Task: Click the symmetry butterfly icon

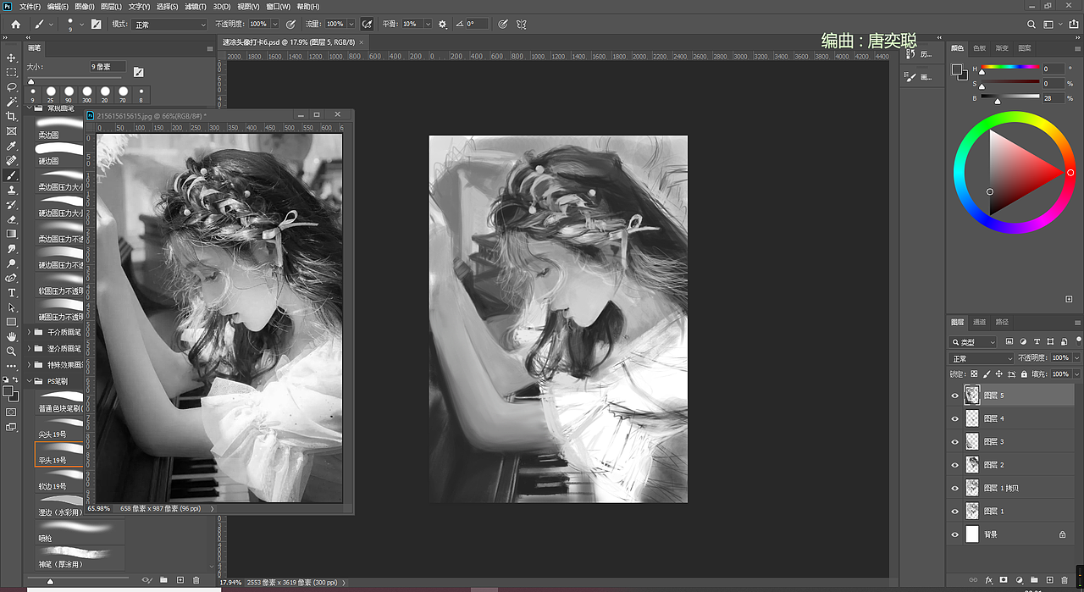Action: click(523, 25)
